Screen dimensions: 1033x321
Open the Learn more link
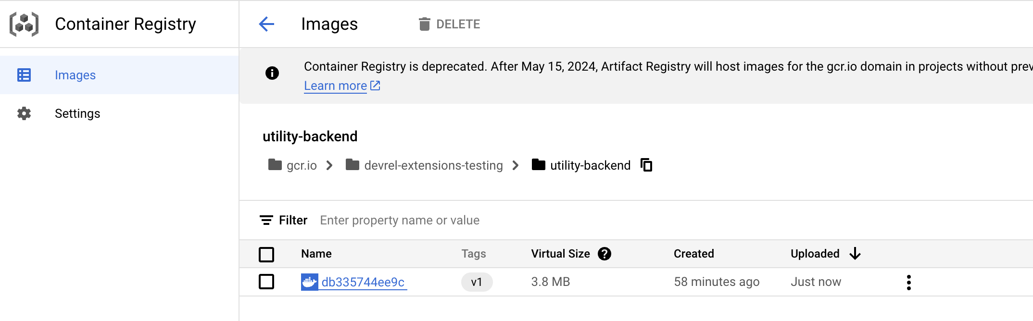[x=336, y=86]
